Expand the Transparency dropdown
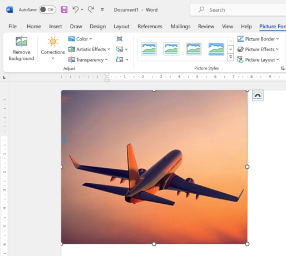Image resolution: width=286 pixels, height=256 pixels. coord(88,59)
